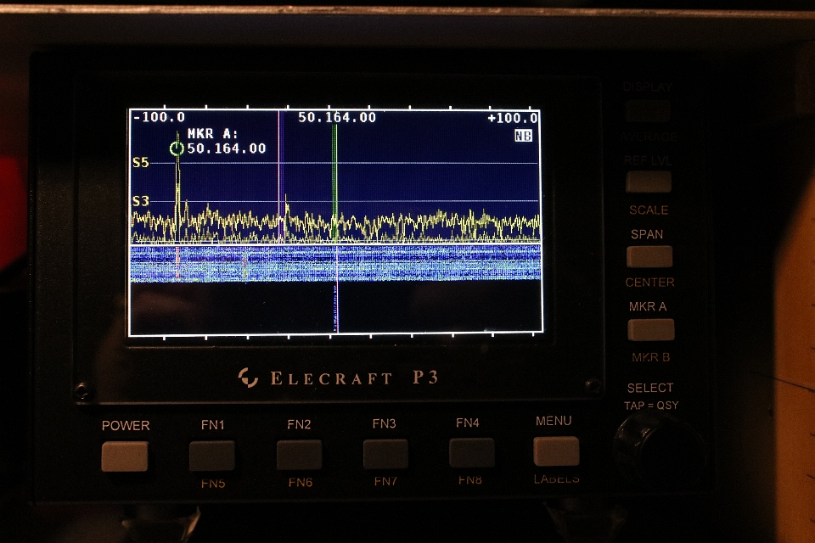Open the MENU / LABELS button

tap(556, 451)
